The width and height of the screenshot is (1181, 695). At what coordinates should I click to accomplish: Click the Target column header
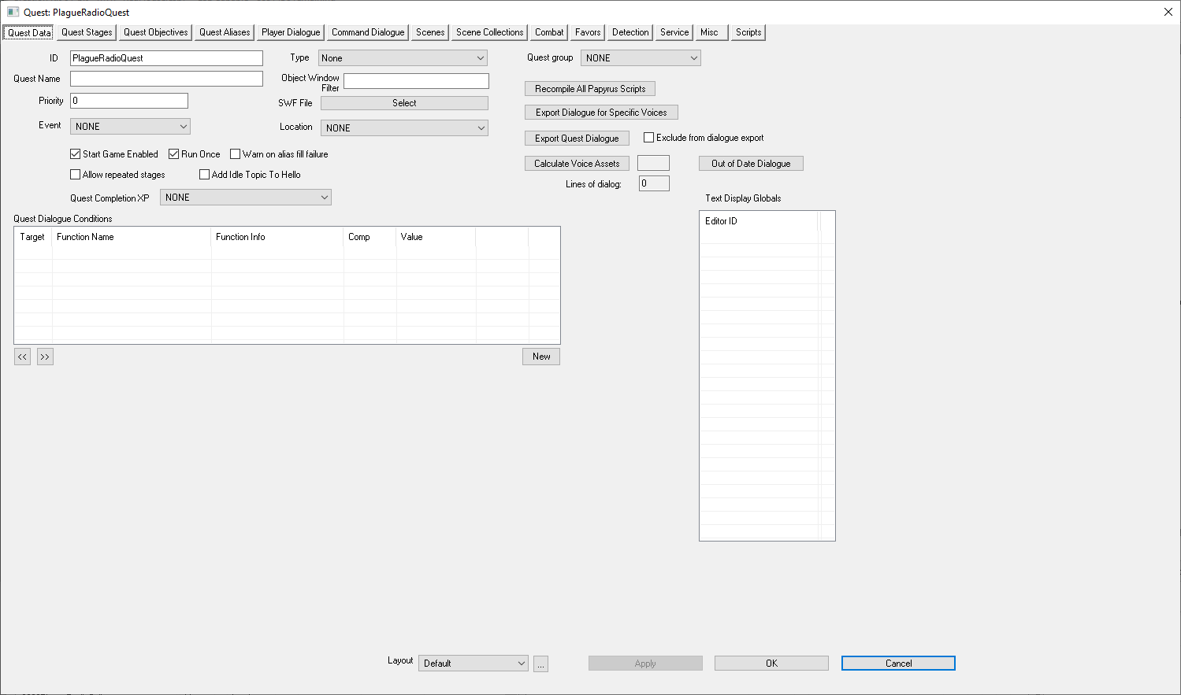[33, 237]
